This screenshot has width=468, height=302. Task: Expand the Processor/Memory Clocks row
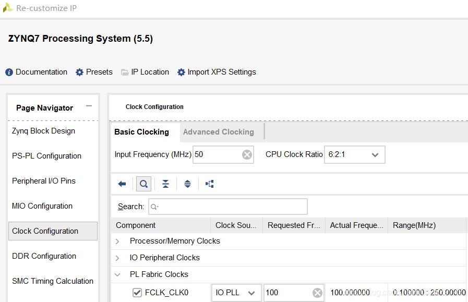pyautogui.click(x=117, y=241)
